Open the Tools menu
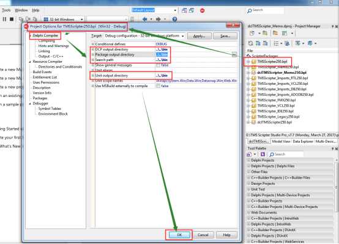 [6, 10]
